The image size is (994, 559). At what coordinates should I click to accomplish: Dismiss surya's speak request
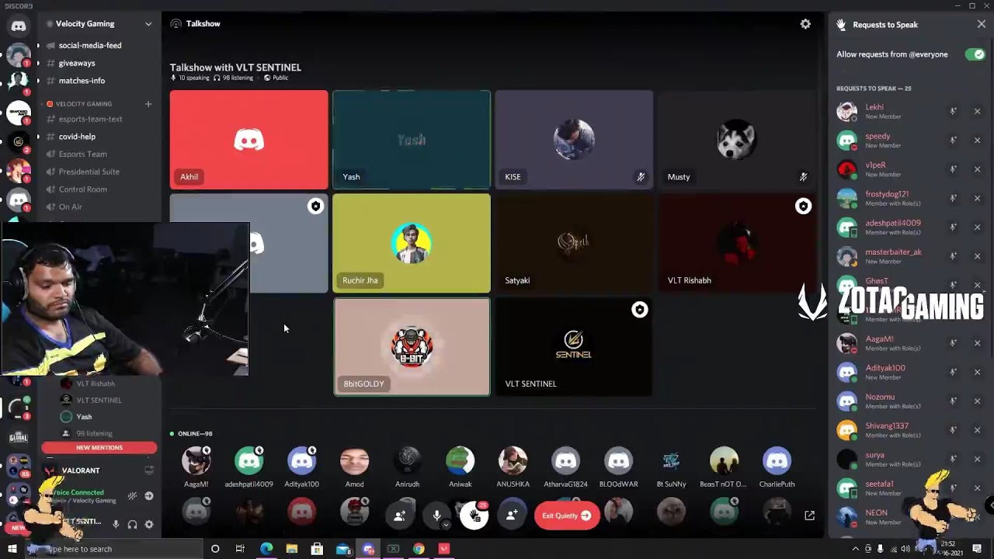pos(977,459)
